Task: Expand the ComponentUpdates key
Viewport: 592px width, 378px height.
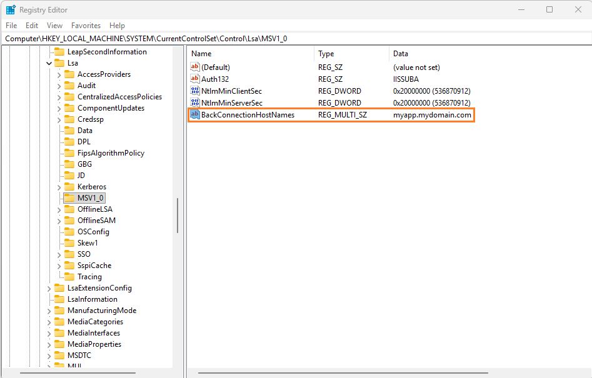Action: pyautogui.click(x=59, y=109)
